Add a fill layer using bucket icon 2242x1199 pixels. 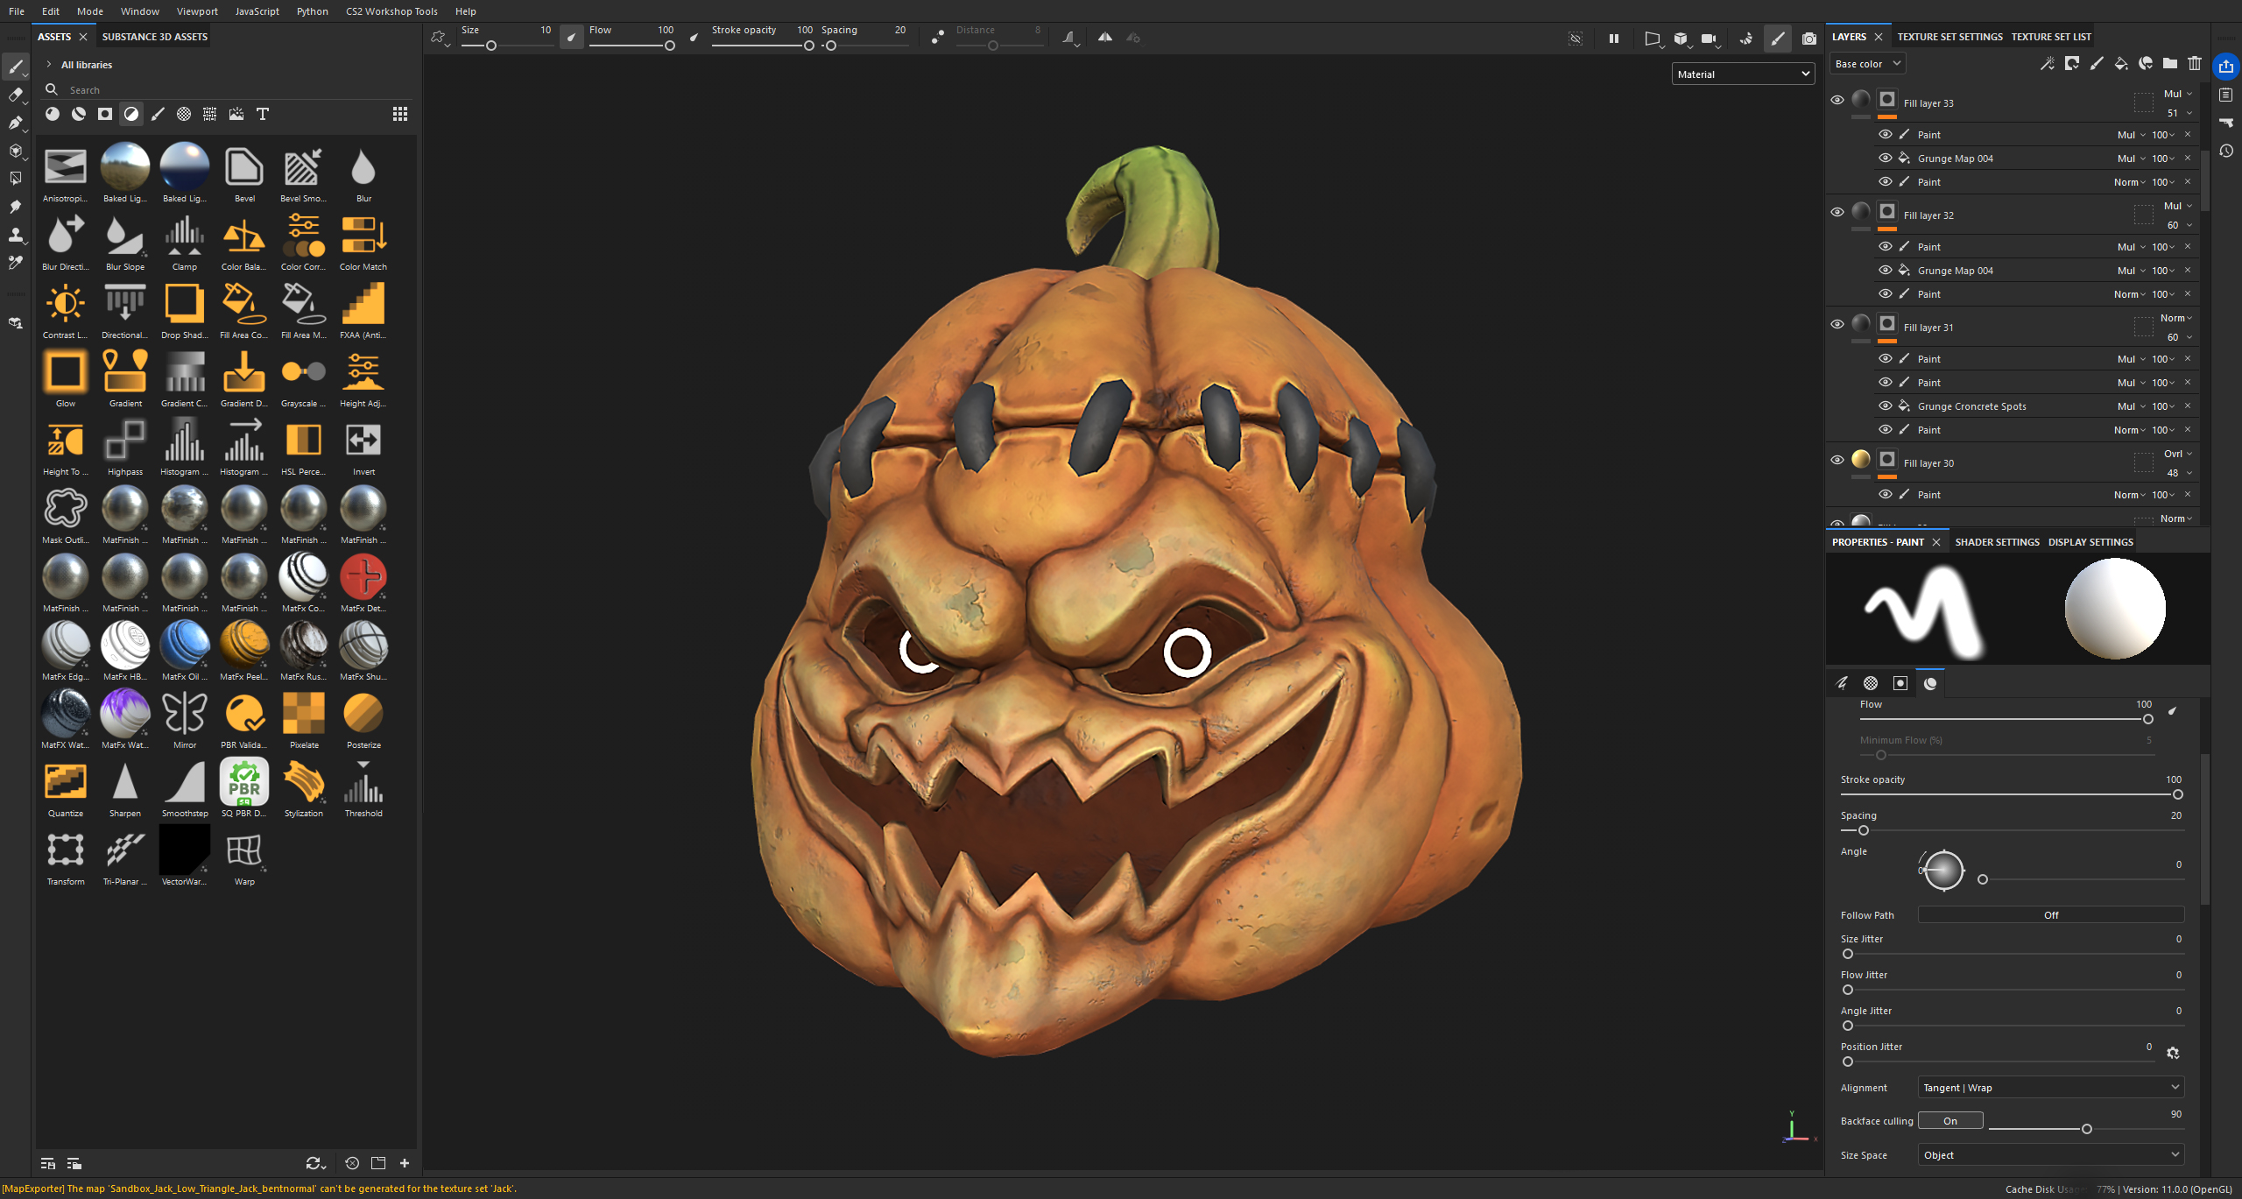[x=2120, y=64]
